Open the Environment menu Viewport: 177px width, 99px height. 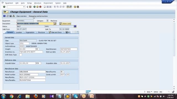pyautogui.click(x=48, y=3)
